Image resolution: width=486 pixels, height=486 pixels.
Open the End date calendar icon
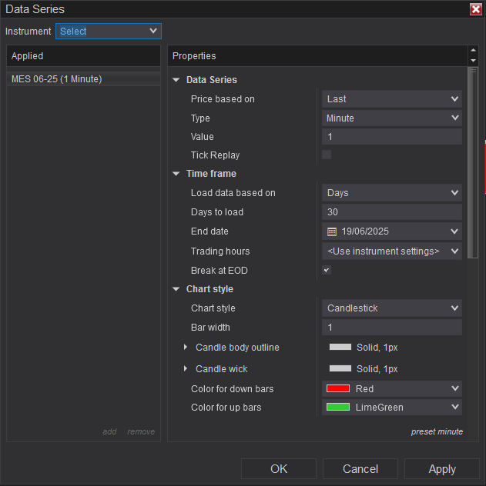(332, 231)
